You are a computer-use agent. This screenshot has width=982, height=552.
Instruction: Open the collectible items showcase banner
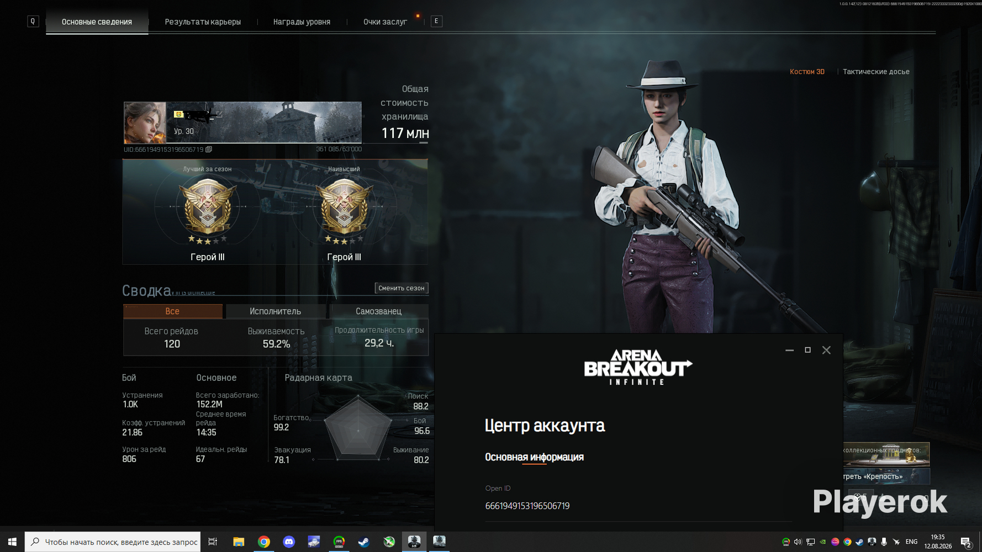click(886, 454)
